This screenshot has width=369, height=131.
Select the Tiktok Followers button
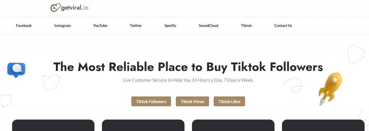151,101
